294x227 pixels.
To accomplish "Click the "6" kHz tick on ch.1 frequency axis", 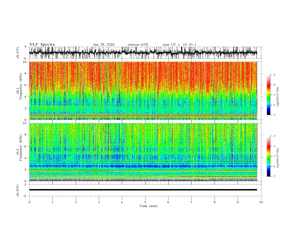I will point(26,85).
